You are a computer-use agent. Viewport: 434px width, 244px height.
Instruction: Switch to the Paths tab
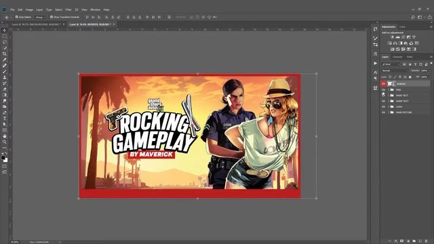pyautogui.click(x=410, y=57)
